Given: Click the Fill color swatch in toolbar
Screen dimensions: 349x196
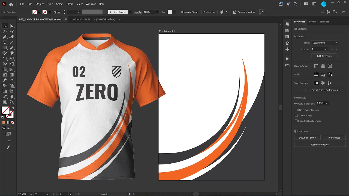Looking at the screenshot, I should tap(5, 111).
